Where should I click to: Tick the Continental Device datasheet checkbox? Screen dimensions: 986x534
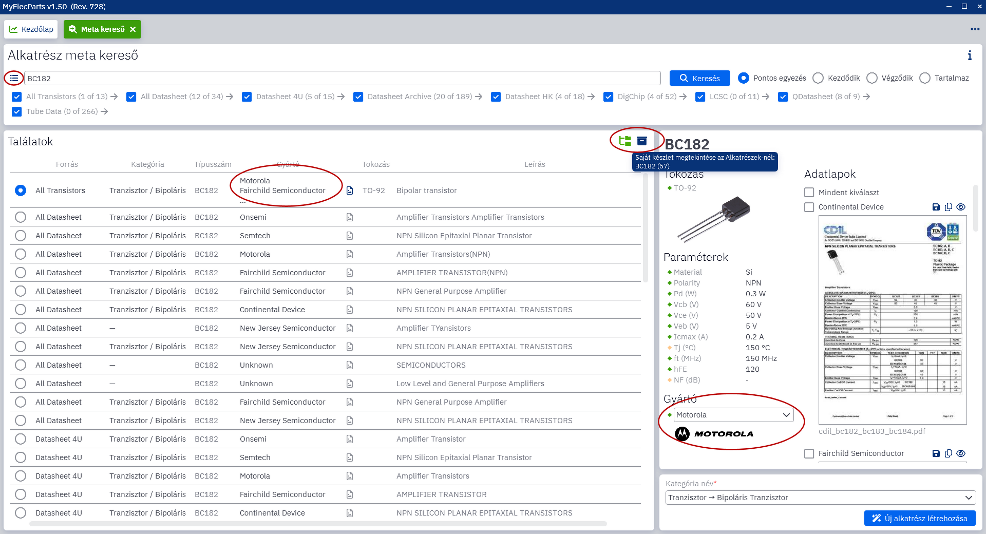[809, 207]
